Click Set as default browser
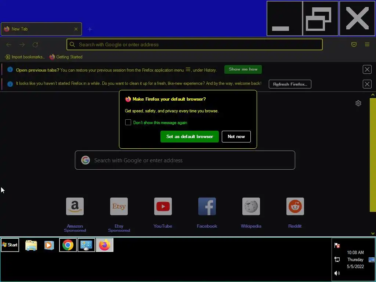Image resolution: width=376 pixels, height=282 pixels. click(189, 137)
